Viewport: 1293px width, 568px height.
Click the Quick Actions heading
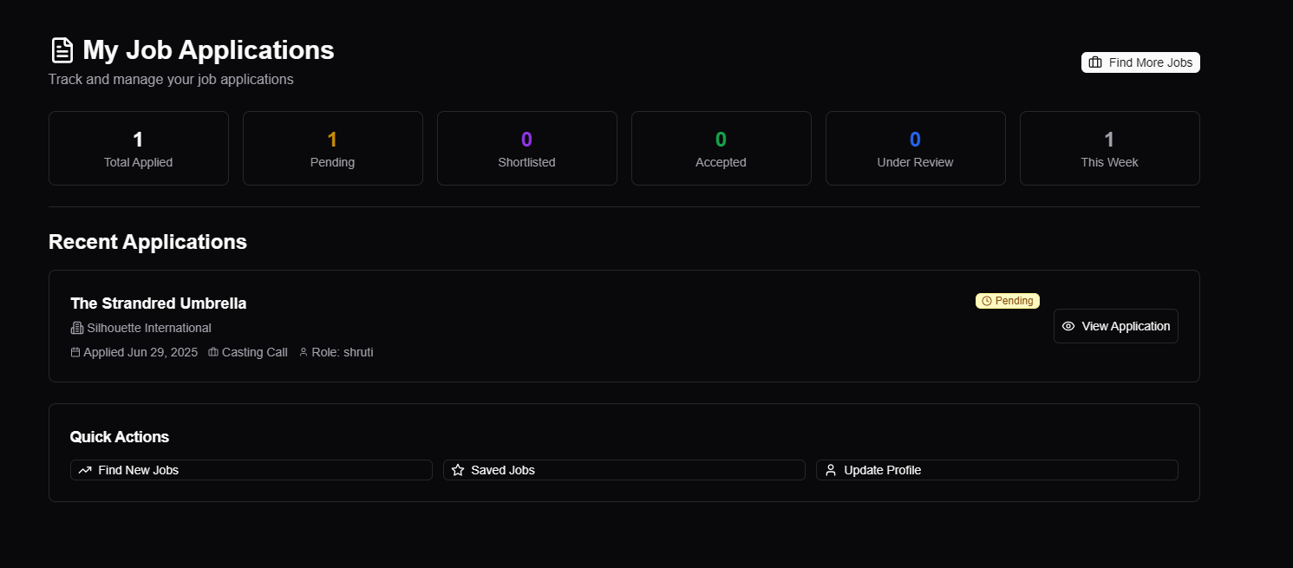pyautogui.click(x=120, y=437)
